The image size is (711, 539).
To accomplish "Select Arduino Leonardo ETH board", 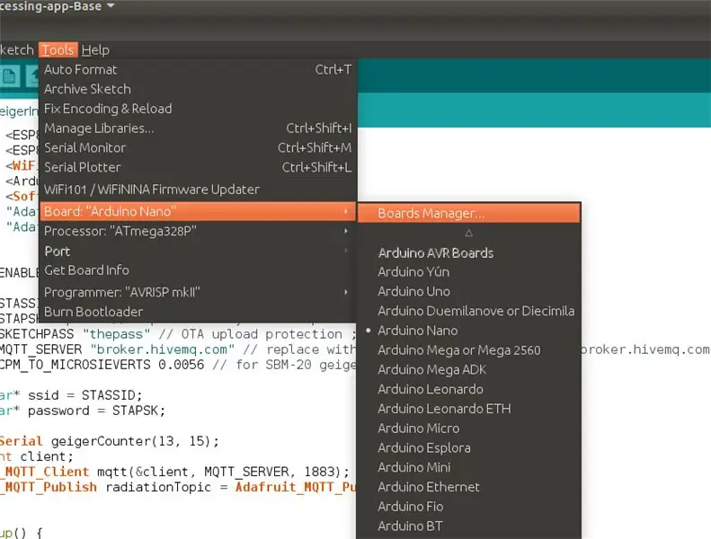I will 469,409.
